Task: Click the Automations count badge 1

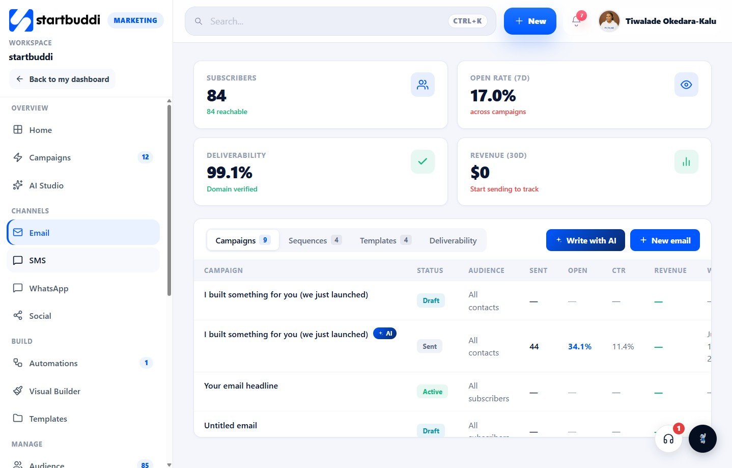Action: coord(146,363)
